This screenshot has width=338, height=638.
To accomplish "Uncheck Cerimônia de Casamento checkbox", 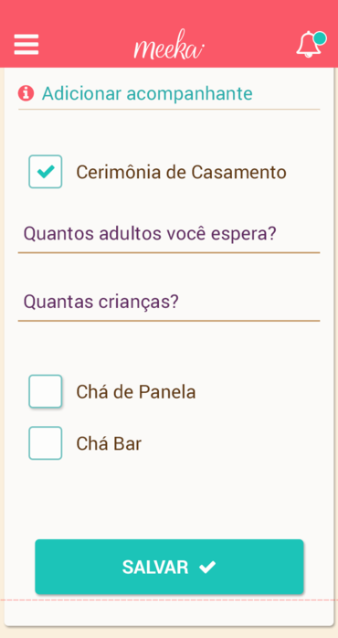I will click(46, 172).
